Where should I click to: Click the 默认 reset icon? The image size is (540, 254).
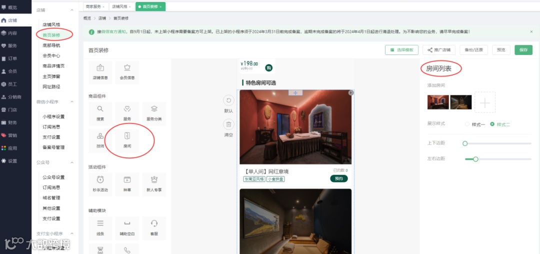(x=228, y=100)
